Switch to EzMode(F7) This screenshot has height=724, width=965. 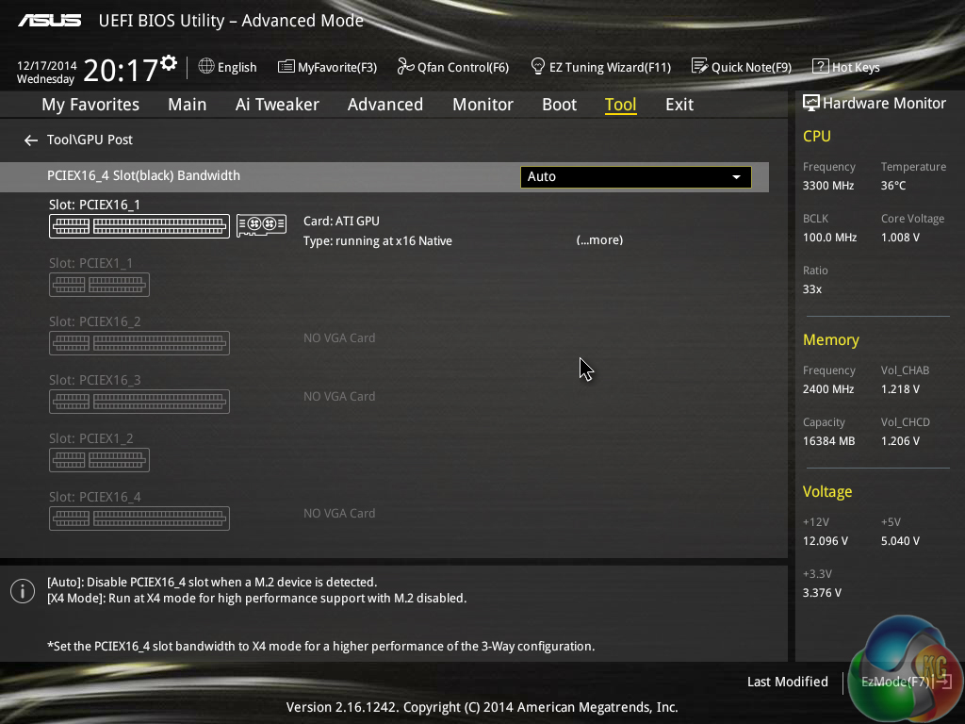point(906,682)
